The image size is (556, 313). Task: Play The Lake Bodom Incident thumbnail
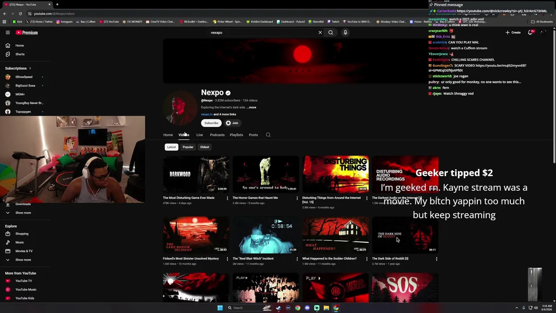click(x=196, y=235)
